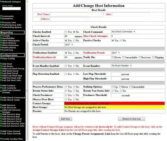Focus the Address input field
Image resolution: width=167 pixels, height=141 pixels.
point(69,19)
